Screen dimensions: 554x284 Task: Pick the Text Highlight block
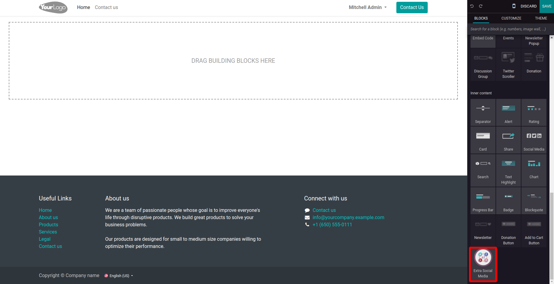508,170
